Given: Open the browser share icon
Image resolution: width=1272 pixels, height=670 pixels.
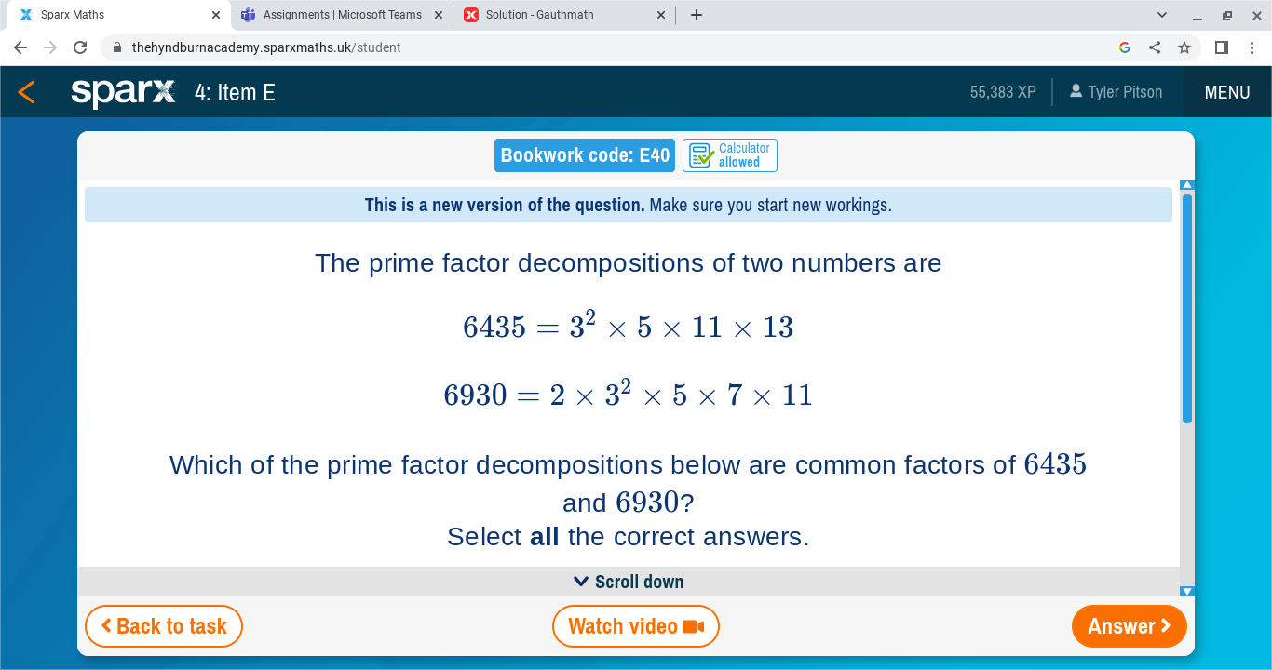Looking at the screenshot, I should [1154, 47].
